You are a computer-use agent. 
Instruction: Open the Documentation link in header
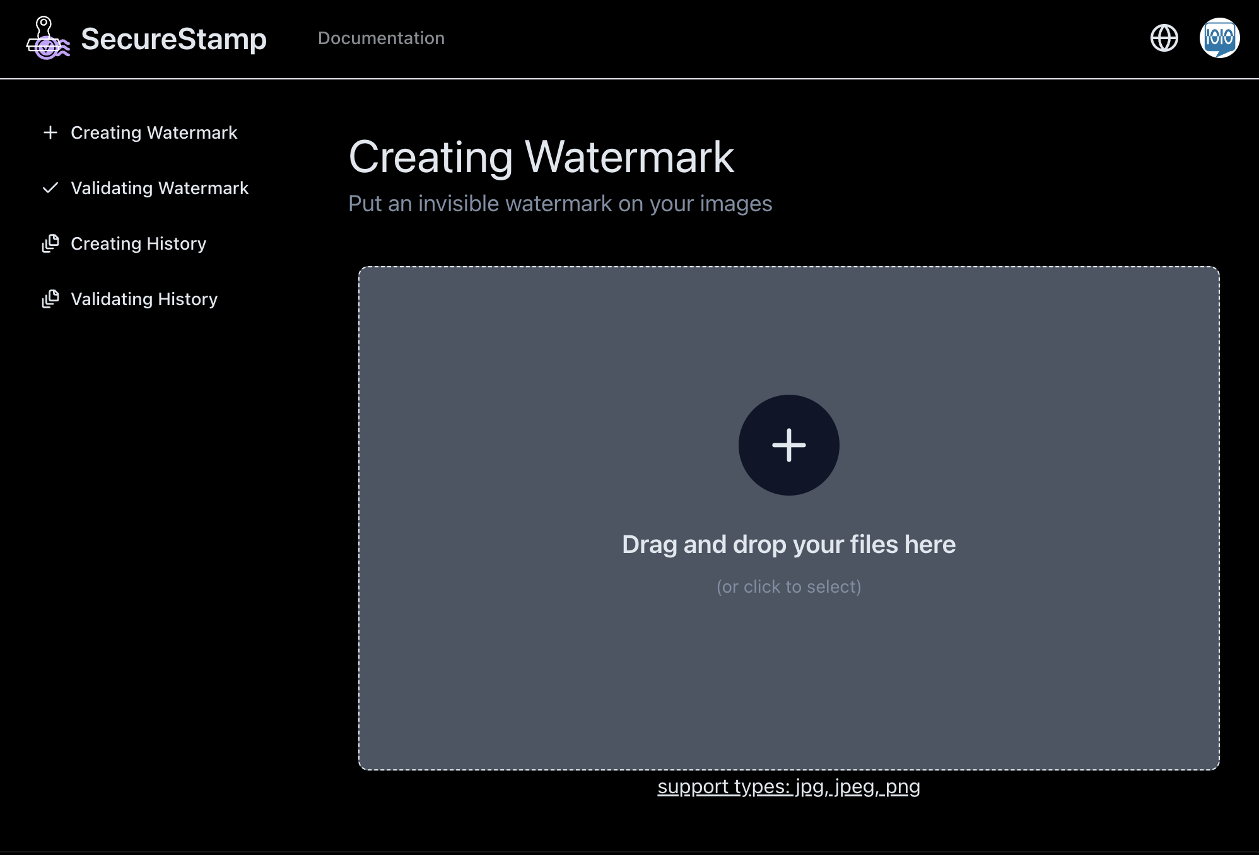[381, 38]
